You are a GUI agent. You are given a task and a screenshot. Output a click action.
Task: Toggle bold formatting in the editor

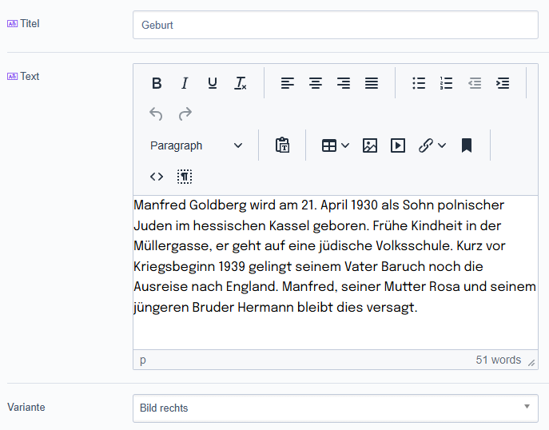157,83
